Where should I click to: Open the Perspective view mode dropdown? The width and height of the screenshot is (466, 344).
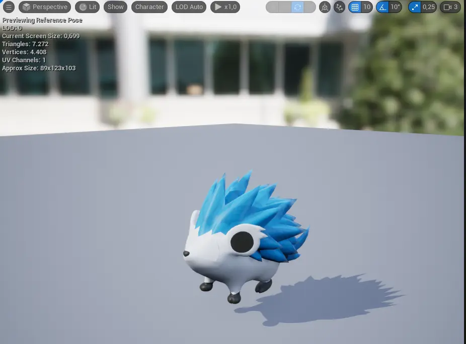click(45, 7)
